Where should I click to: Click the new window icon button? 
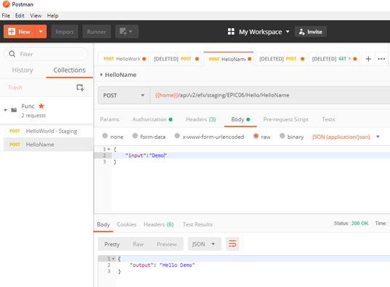click(x=126, y=32)
